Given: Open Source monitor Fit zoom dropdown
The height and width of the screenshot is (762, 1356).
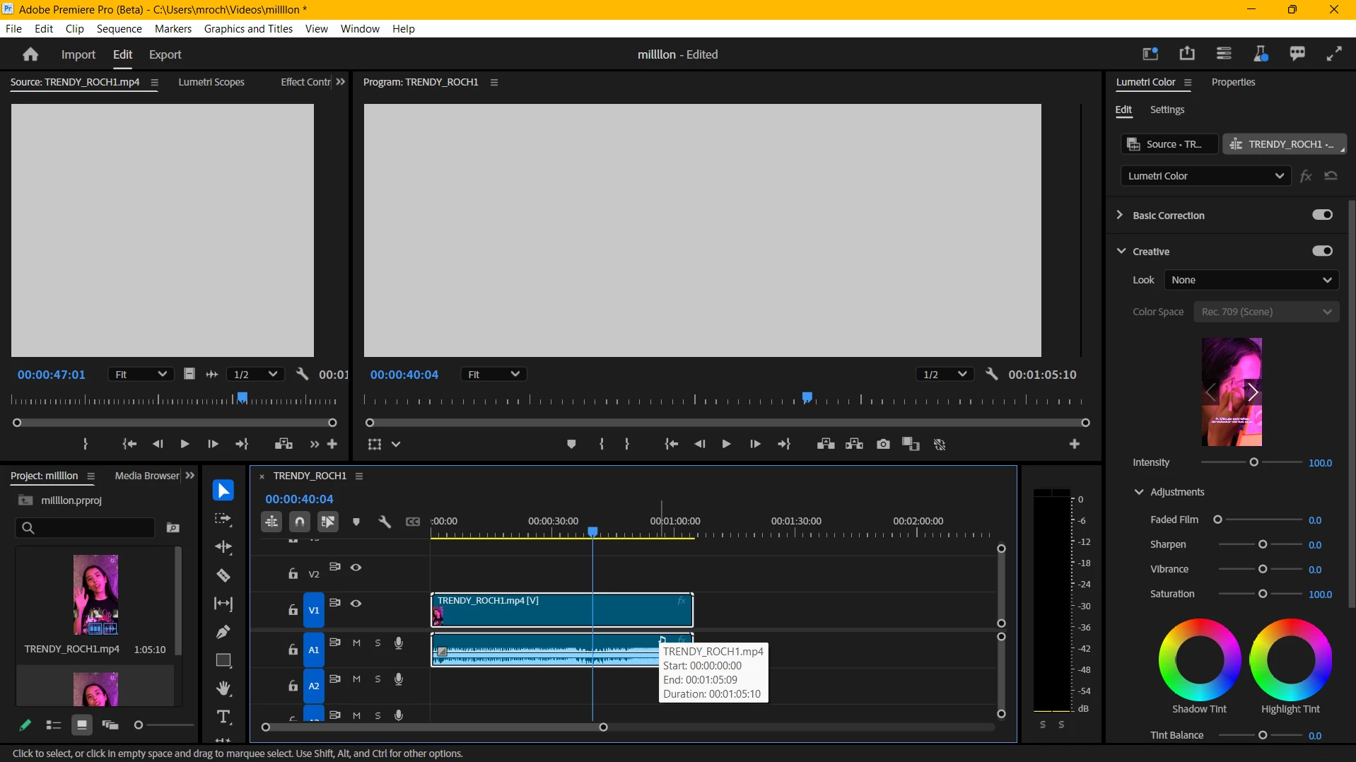Looking at the screenshot, I should click(x=141, y=374).
